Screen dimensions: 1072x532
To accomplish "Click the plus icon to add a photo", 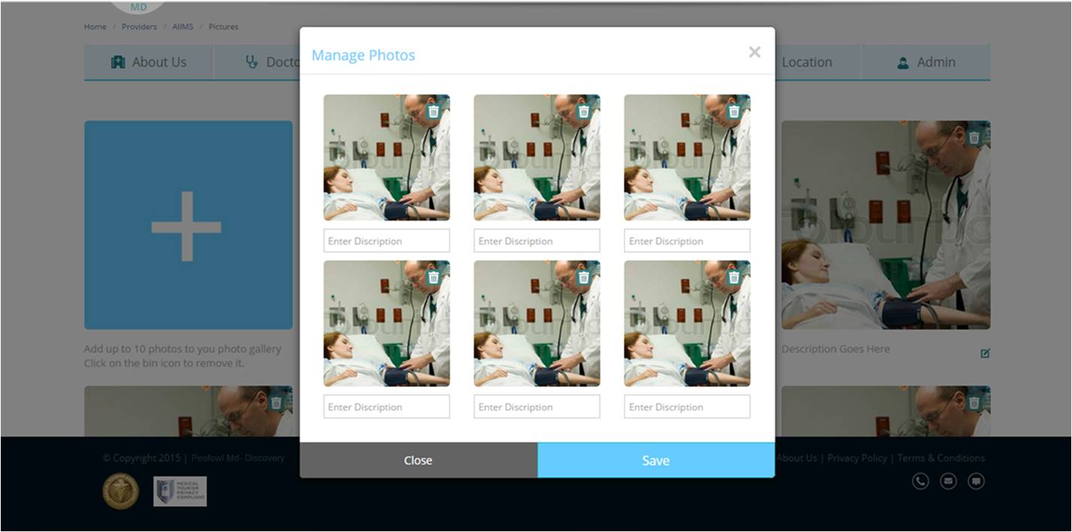I will pos(186,226).
